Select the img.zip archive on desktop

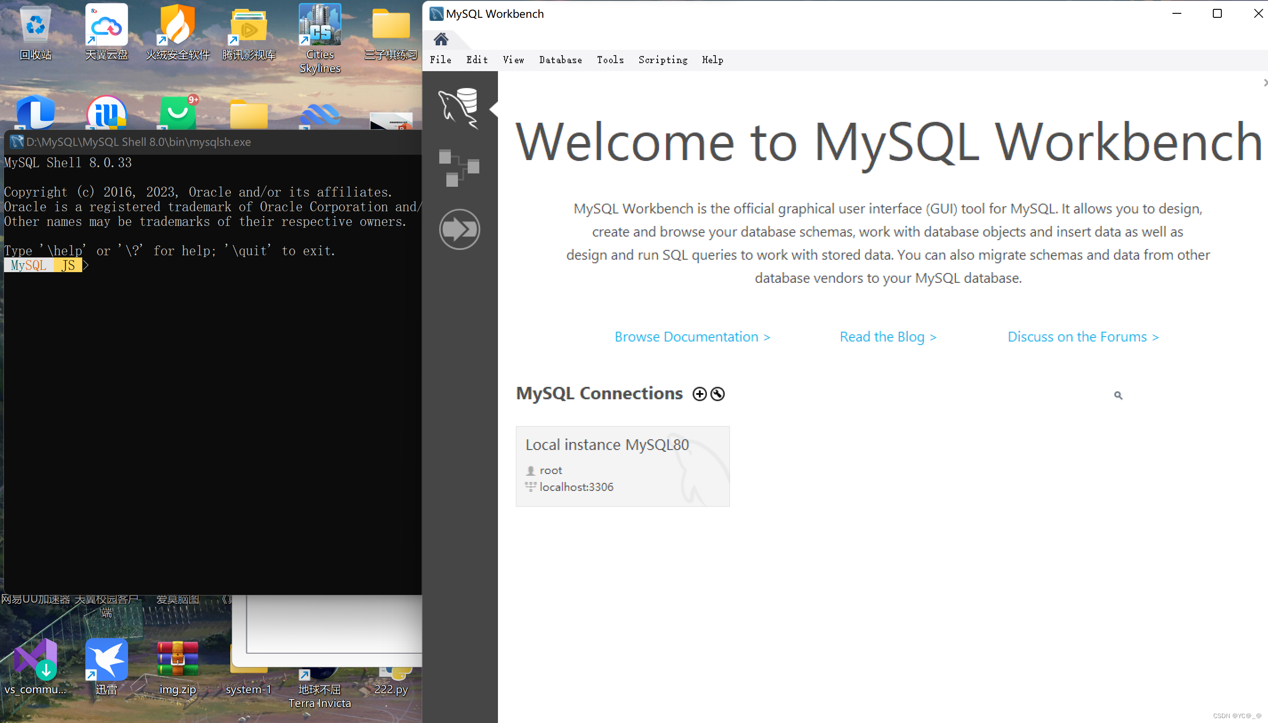(177, 667)
